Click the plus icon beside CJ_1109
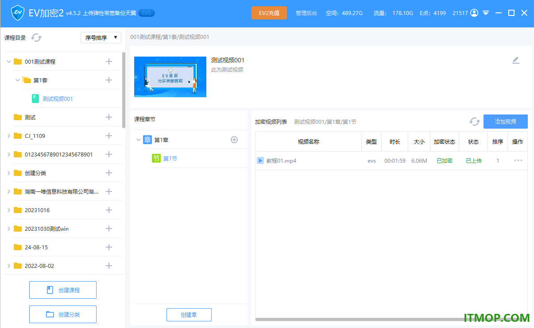Viewport: 534px width, 328px height. point(109,136)
